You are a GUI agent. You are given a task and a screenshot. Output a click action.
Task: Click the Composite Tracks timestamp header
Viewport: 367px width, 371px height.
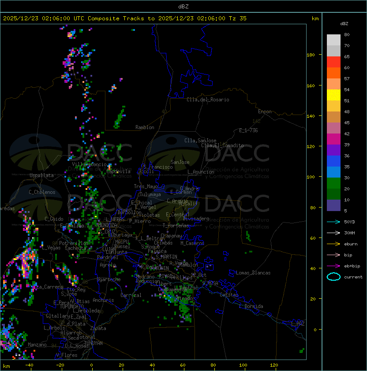125,19
